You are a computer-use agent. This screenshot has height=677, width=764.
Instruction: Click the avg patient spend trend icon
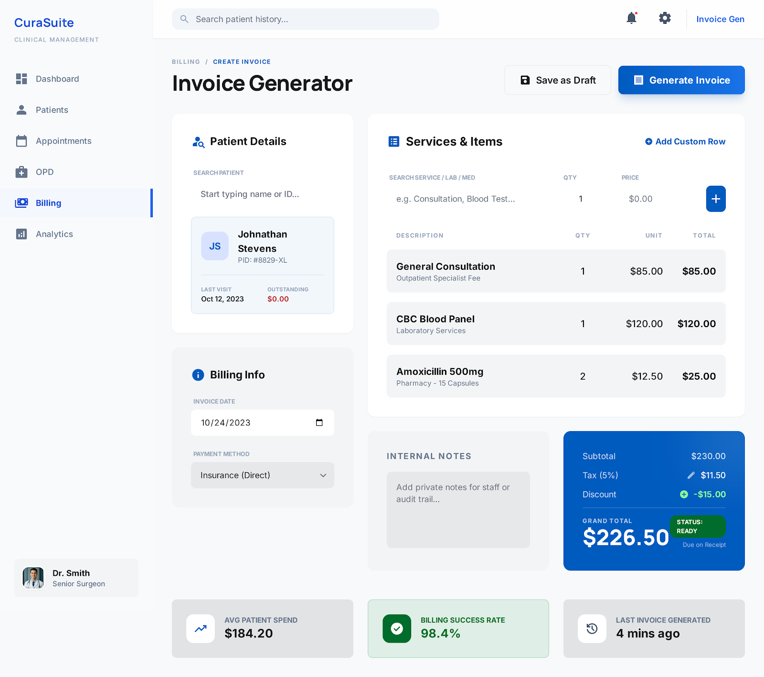click(x=201, y=628)
